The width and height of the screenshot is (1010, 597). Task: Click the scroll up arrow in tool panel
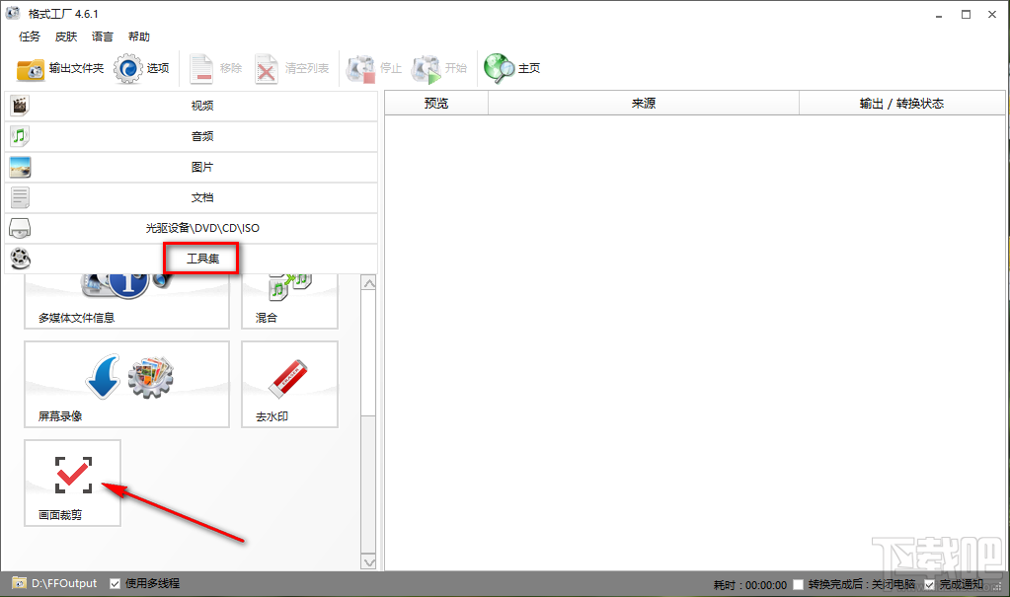point(368,283)
